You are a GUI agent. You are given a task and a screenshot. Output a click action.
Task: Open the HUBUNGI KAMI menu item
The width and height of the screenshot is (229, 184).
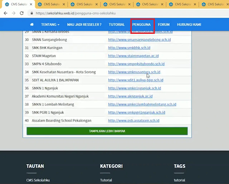pyautogui.click(x=189, y=24)
